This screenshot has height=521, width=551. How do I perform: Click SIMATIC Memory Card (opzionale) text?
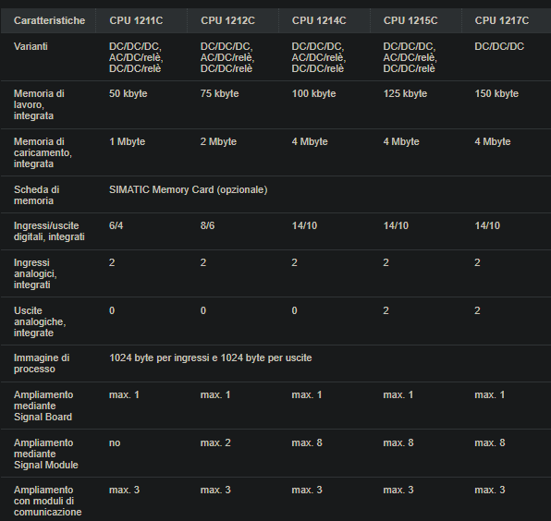pyautogui.click(x=189, y=189)
